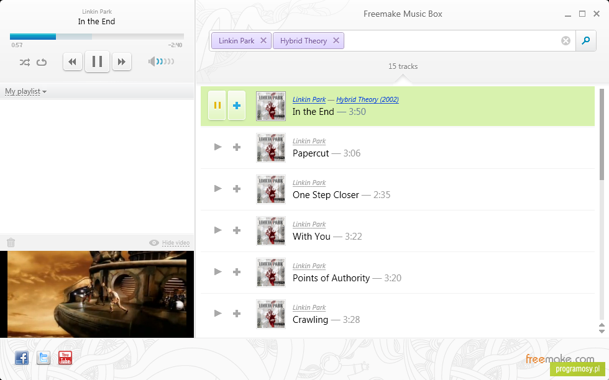609x380 pixels.
Task: Remove the Linkin Park search tag
Action: click(x=263, y=40)
